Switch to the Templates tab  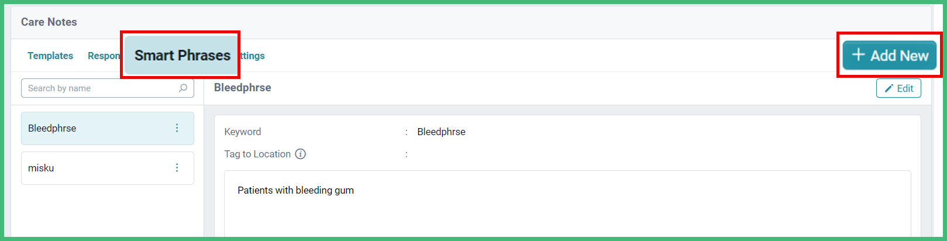(50, 56)
